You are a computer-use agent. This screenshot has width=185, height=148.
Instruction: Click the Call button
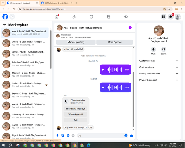click(75, 120)
